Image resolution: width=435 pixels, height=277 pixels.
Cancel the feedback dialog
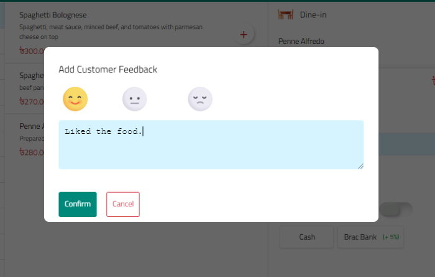[x=123, y=204]
